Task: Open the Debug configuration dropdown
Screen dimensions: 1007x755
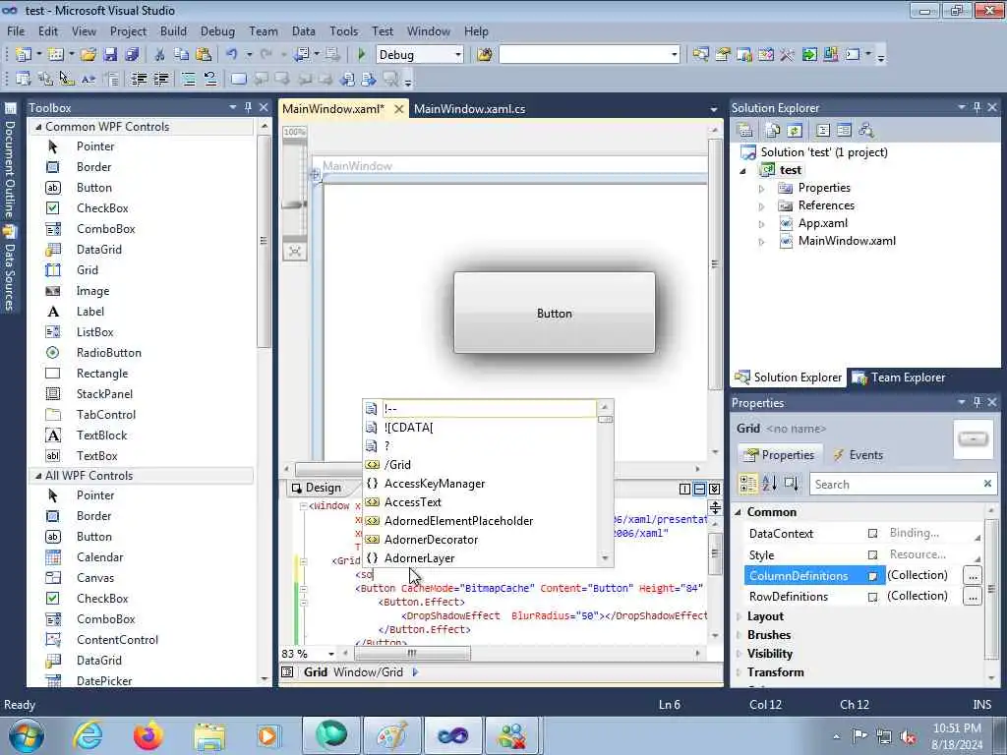Action: pos(458,55)
